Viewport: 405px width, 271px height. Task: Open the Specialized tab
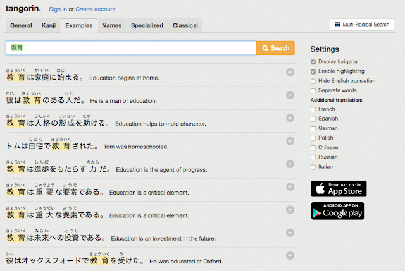(147, 25)
